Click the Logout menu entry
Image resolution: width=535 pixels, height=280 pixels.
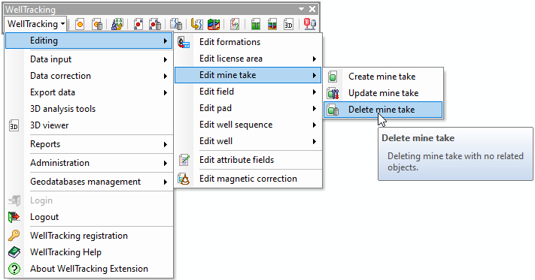89,217
